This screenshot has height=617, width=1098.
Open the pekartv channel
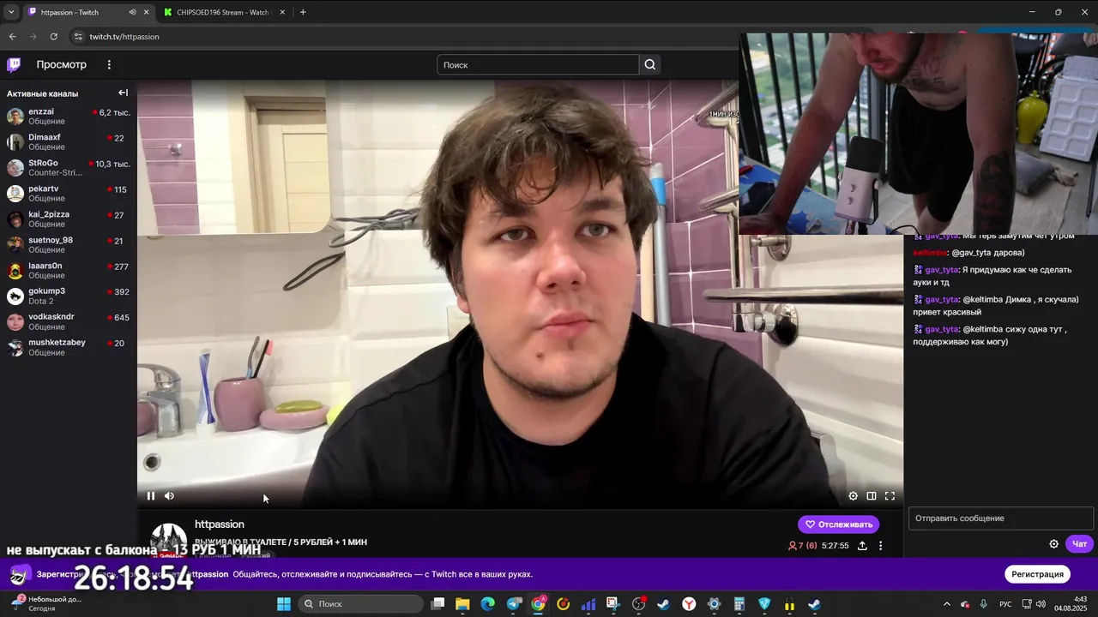pos(69,194)
